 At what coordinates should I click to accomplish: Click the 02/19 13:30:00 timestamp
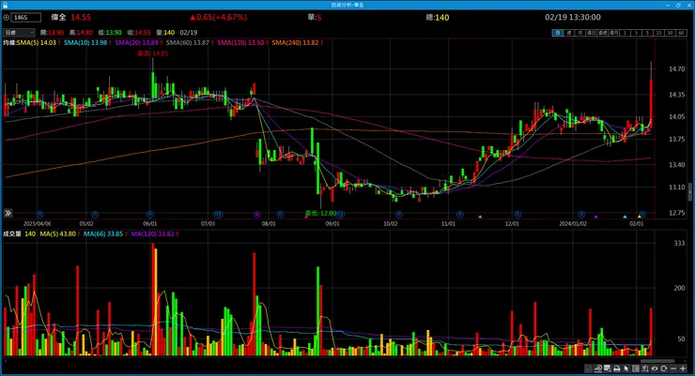(573, 17)
